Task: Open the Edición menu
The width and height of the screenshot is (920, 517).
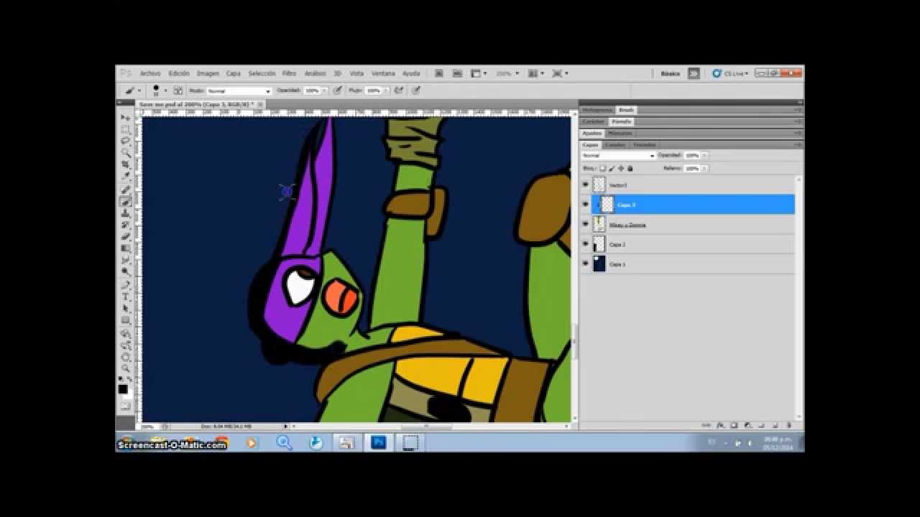Action: coord(179,73)
